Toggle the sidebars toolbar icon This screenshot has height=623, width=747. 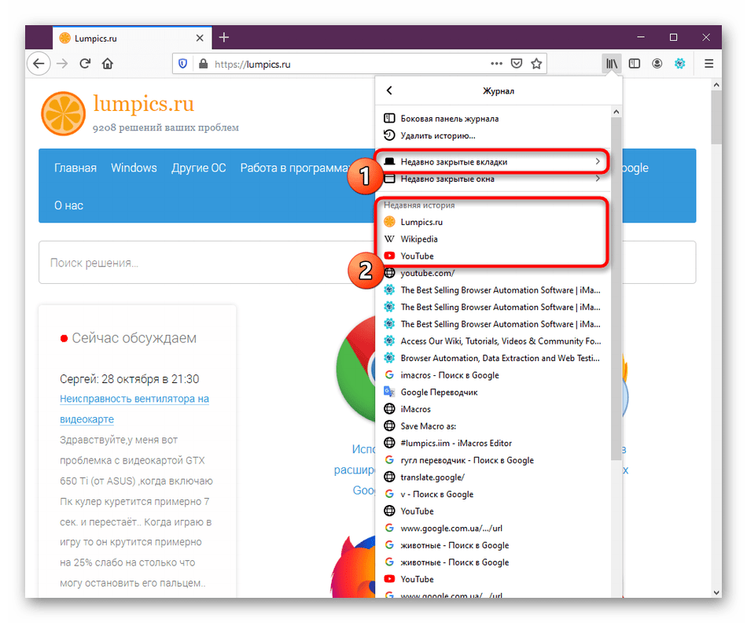pos(635,64)
